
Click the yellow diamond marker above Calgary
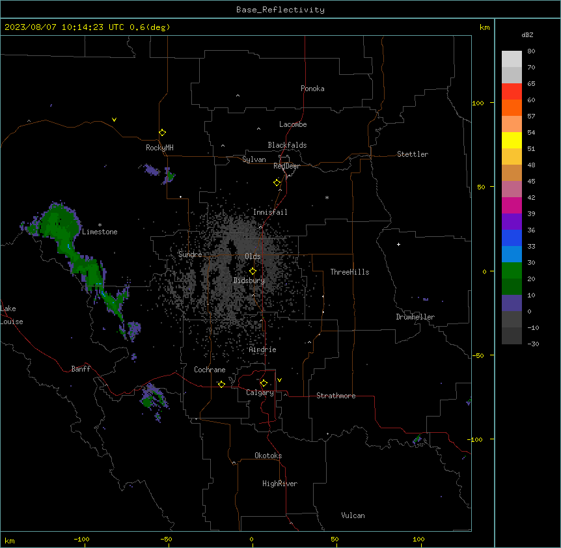click(x=264, y=383)
